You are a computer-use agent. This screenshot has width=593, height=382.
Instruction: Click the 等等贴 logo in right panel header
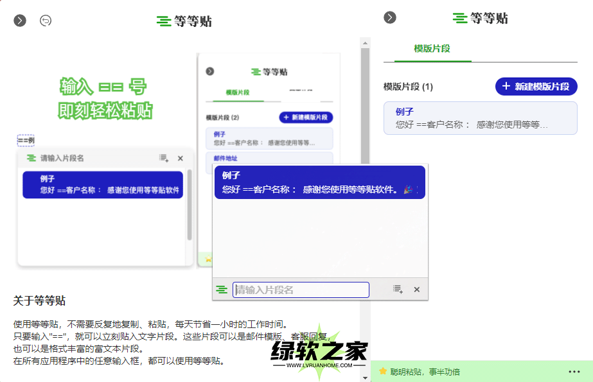point(481,18)
